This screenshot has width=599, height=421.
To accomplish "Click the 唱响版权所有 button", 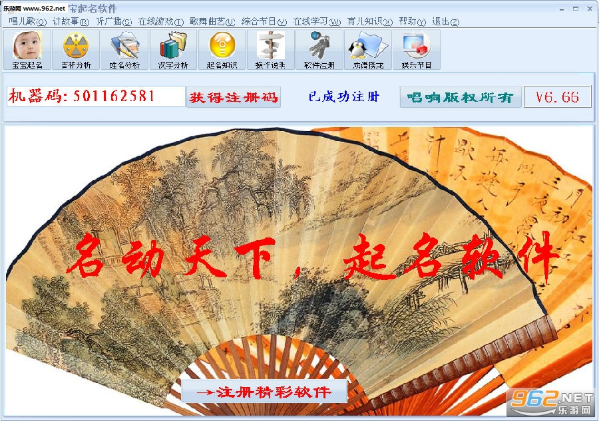I will [461, 97].
